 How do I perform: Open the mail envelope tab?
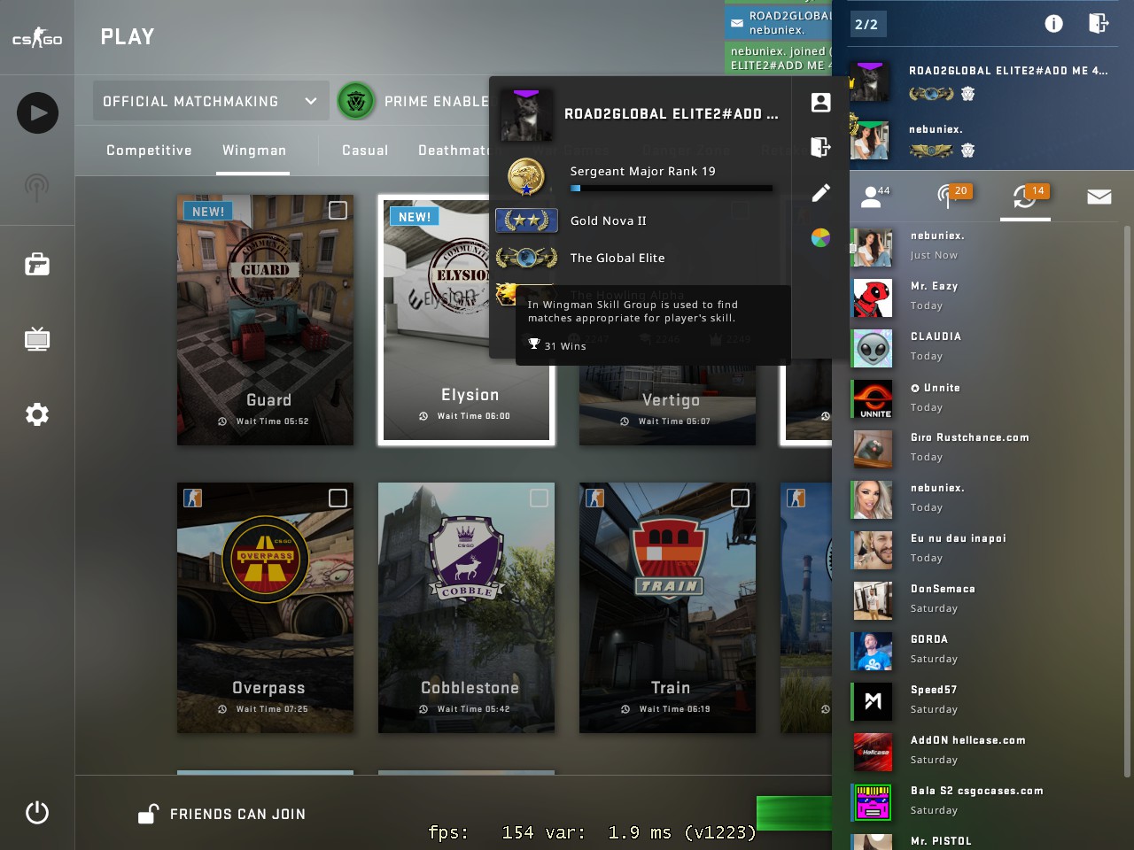pos(1099,196)
